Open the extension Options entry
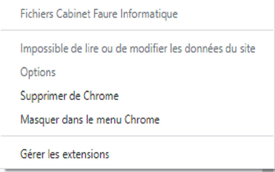 coord(38,72)
